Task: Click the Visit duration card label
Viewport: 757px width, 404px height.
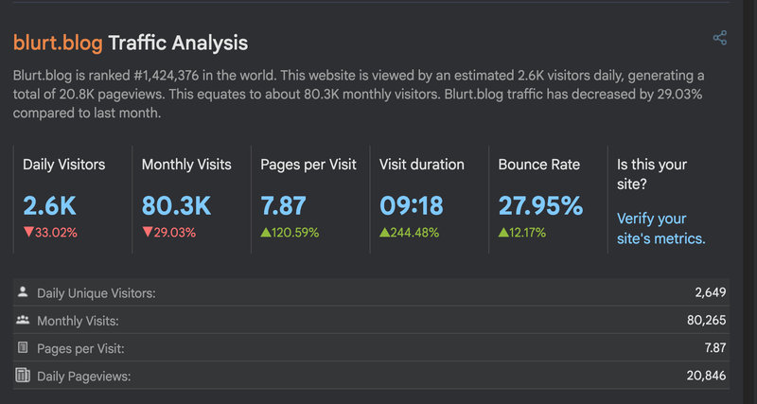Action: [x=421, y=165]
